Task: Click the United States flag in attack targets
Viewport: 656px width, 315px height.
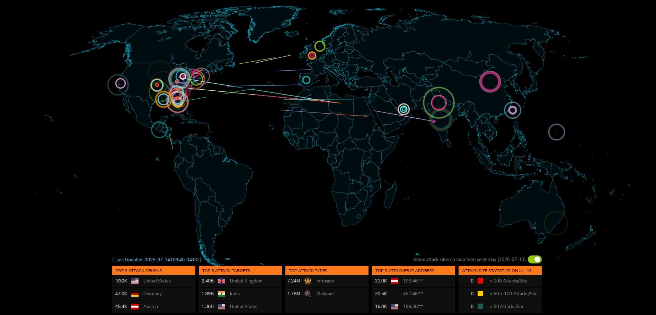Action: pyautogui.click(x=221, y=307)
